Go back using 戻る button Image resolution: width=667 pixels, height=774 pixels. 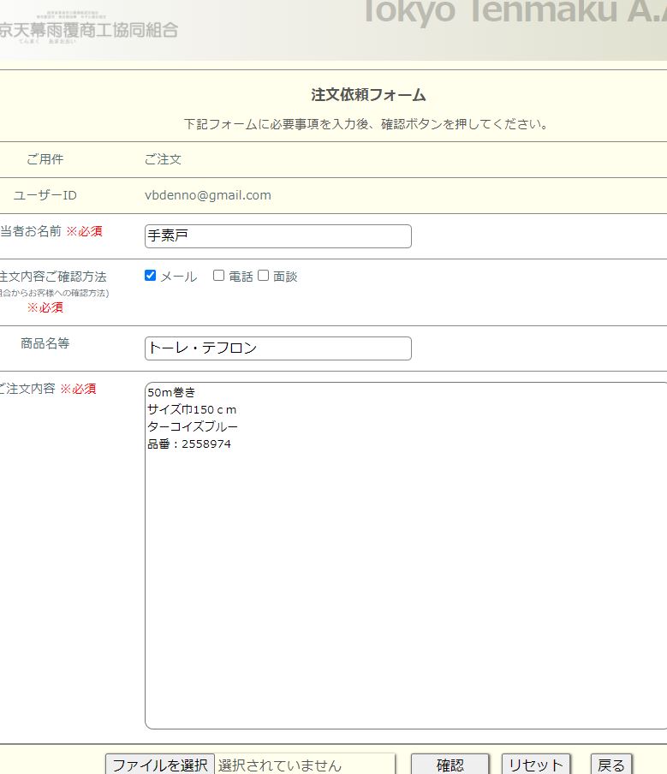click(x=611, y=765)
